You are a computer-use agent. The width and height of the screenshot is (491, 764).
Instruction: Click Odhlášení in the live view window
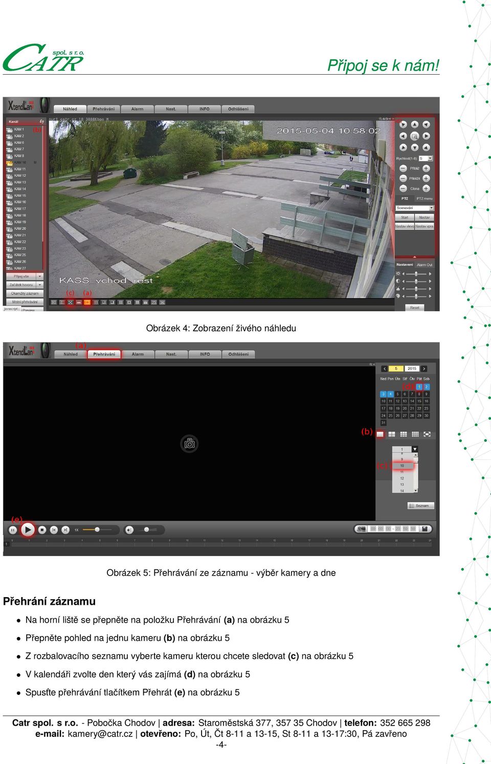(x=238, y=109)
